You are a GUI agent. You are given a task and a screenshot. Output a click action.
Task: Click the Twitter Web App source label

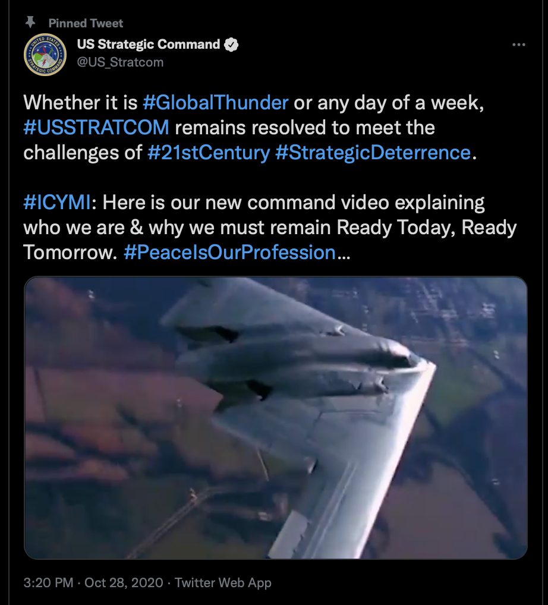pos(223,582)
